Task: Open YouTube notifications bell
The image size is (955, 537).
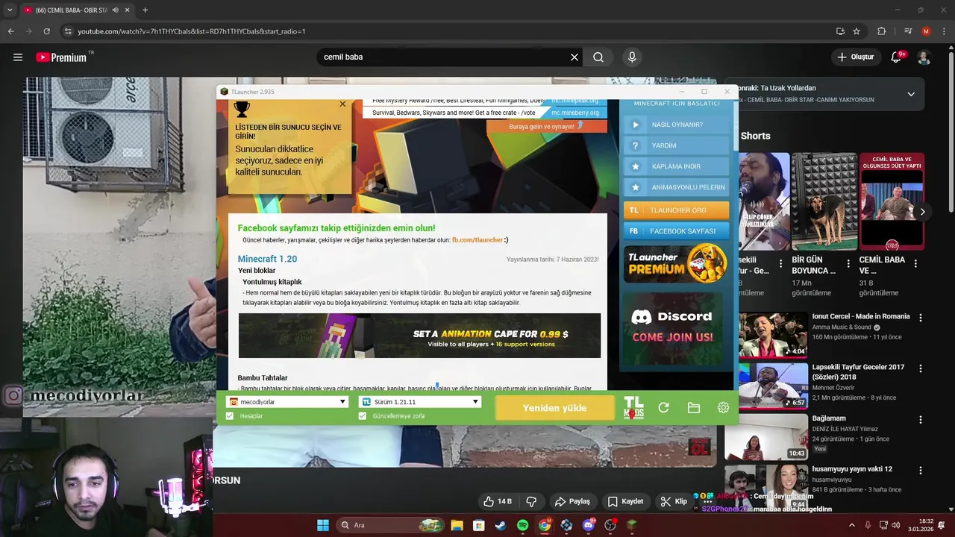Action: [x=897, y=57]
